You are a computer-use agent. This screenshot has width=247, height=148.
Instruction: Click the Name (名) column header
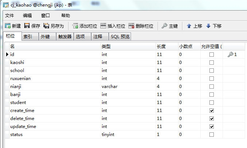(55, 47)
